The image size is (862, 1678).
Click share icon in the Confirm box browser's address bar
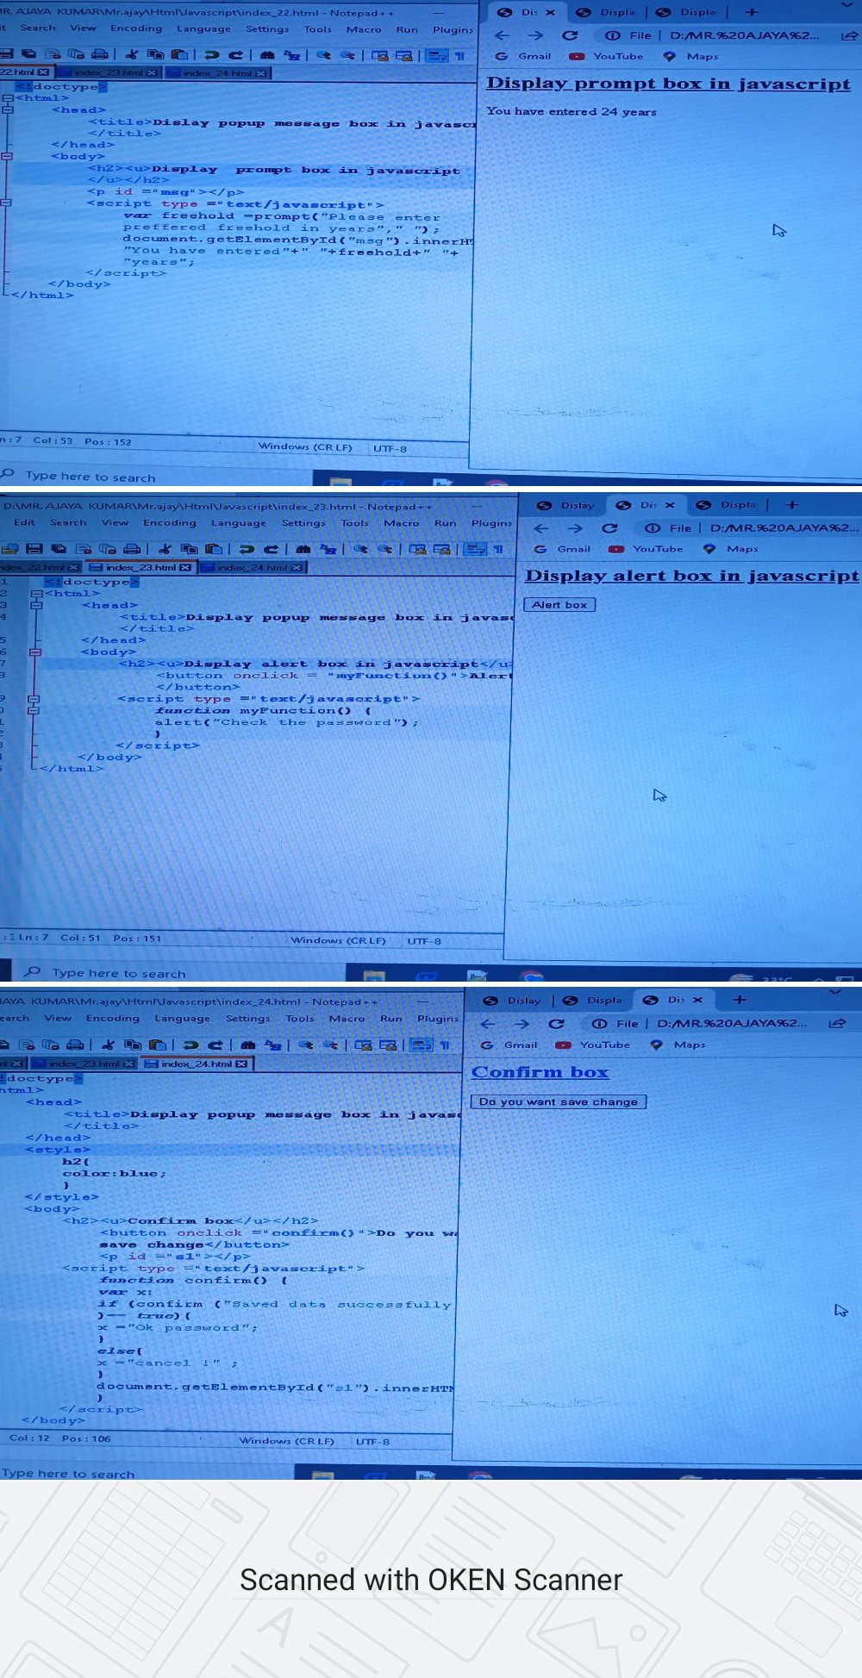pyautogui.click(x=836, y=1023)
